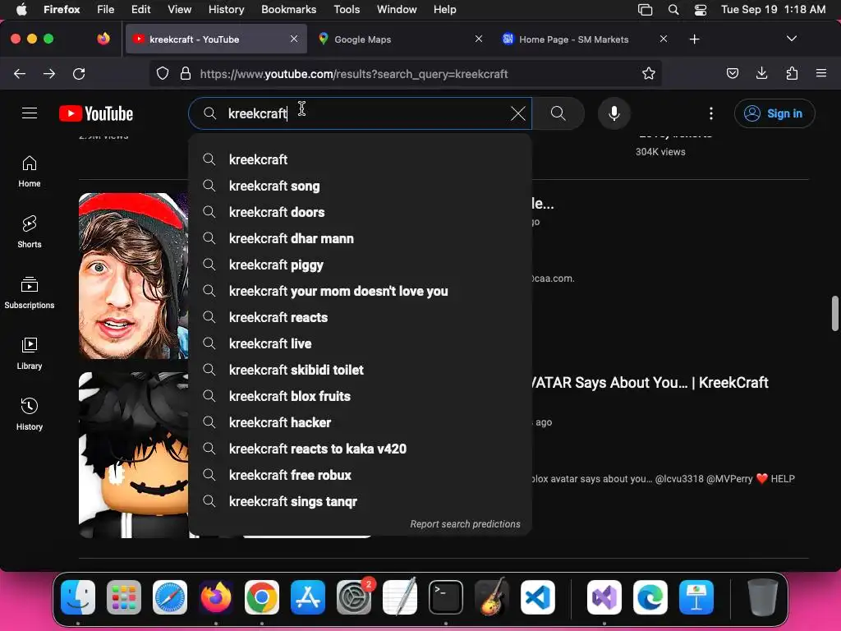Image resolution: width=841 pixels, height=631 pixels.
Task: Select suggestion kreekcraft dhar mann
Action: (x=360, y=238)
